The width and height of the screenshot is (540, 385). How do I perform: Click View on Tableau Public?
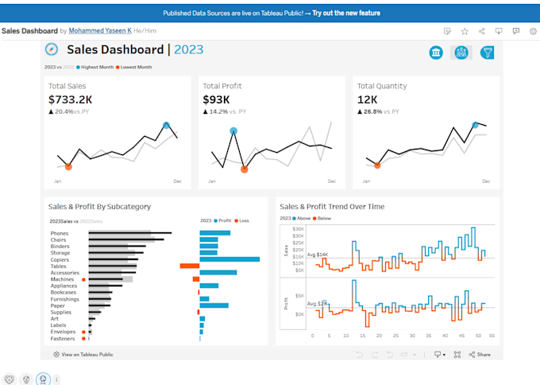(x=87, y=355)
